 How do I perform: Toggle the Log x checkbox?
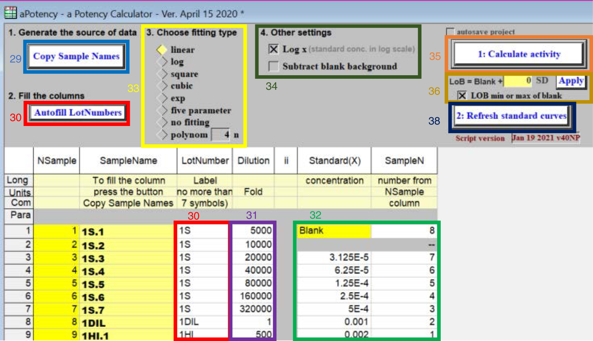pyautogui.click(x=273, y=49)
